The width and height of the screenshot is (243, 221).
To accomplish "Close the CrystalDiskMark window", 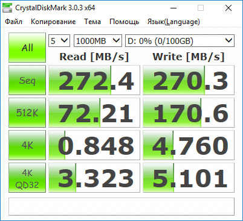I will [x=228, y=8].
